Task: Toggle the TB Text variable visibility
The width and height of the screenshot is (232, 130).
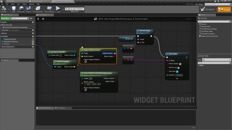Action: coord(33,44)
